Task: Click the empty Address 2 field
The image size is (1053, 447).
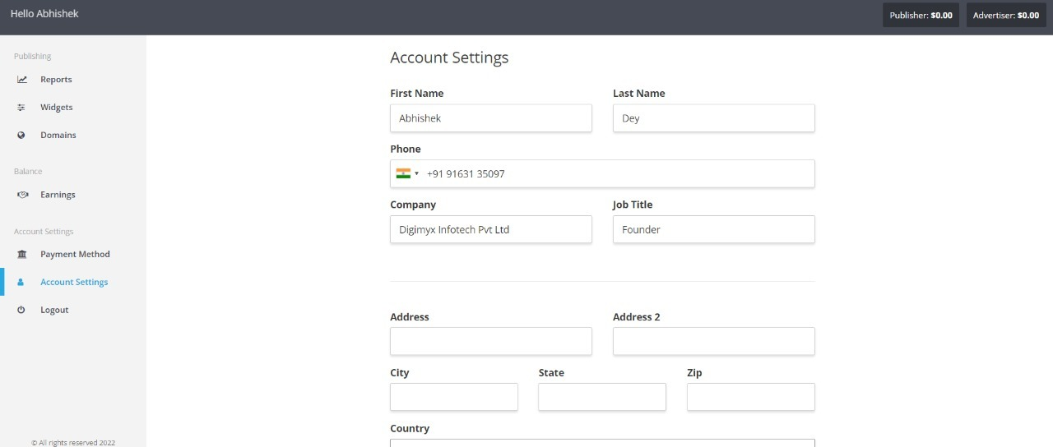Action: click(x=714, y=342)
